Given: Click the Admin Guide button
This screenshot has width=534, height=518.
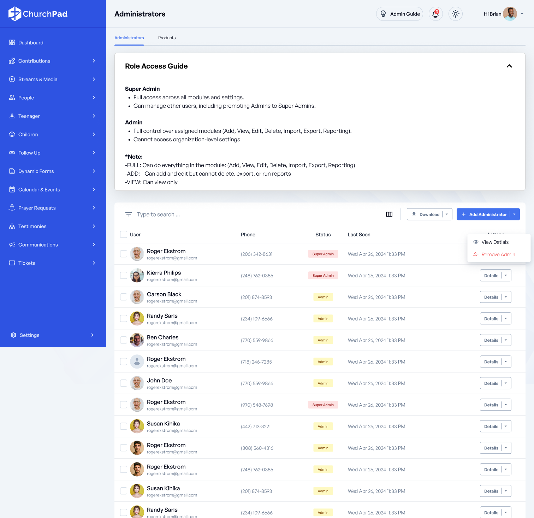Looking at the screenshot, I should point(399,14).
